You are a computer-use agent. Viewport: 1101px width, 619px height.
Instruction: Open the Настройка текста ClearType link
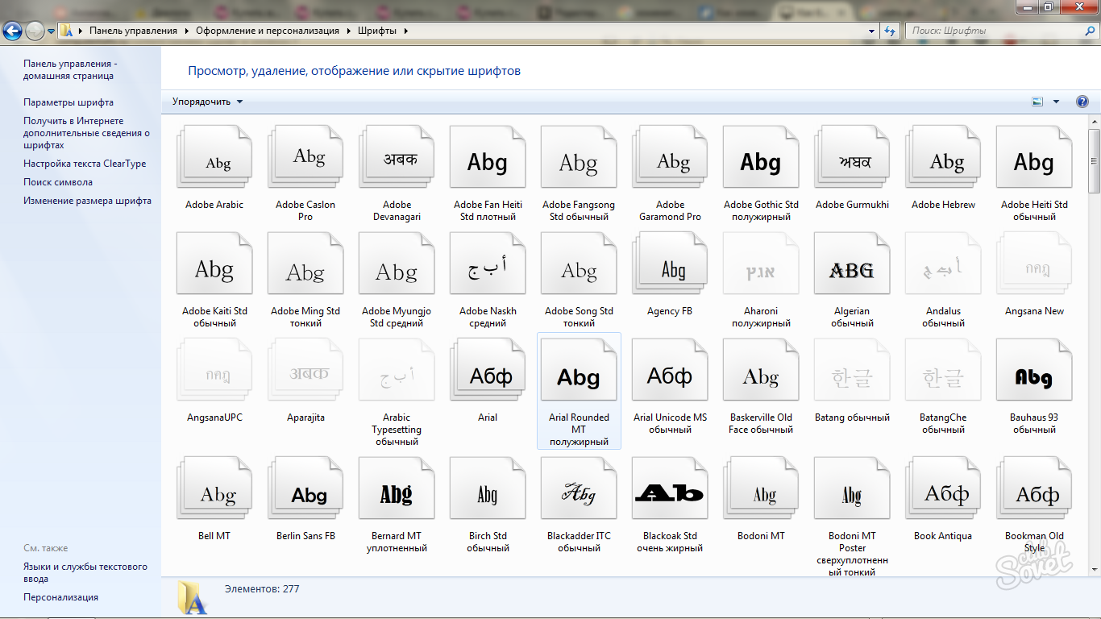click(x=85, y=164)
